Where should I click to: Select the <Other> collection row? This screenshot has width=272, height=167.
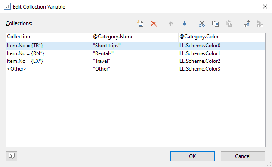(136, 69)
